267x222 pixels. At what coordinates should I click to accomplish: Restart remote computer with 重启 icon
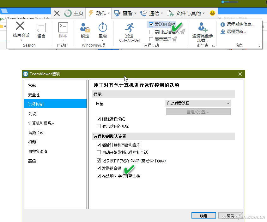(103, 27)
